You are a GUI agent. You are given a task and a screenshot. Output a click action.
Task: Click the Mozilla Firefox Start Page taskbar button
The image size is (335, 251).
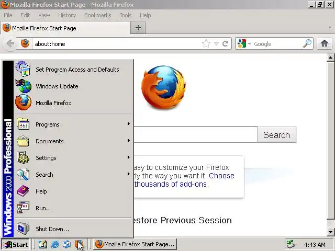pos(135,244)
